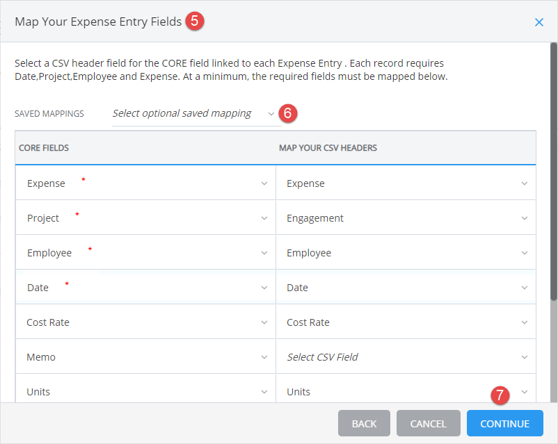Change CSV header mapped to Employee
Screen dimensions: 558x444
click(406, 253)
